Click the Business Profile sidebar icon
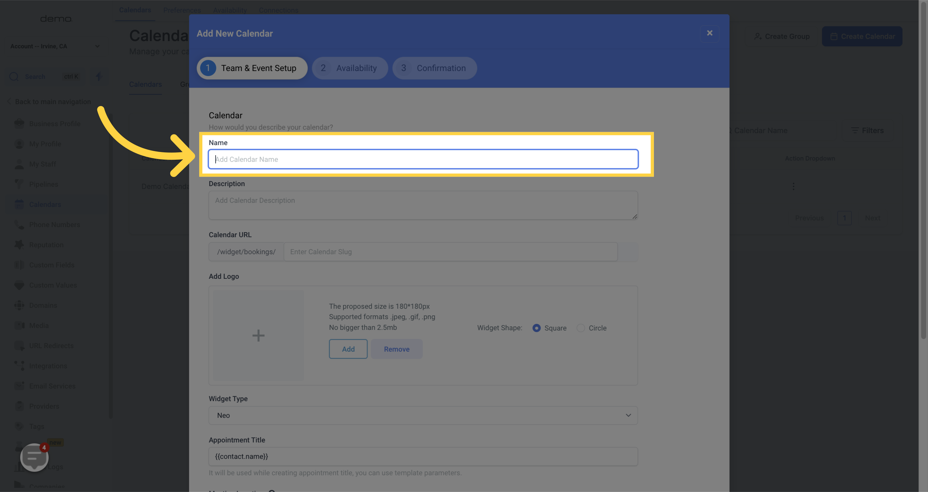This screenshot has width=928, height=492. point(19,123)
